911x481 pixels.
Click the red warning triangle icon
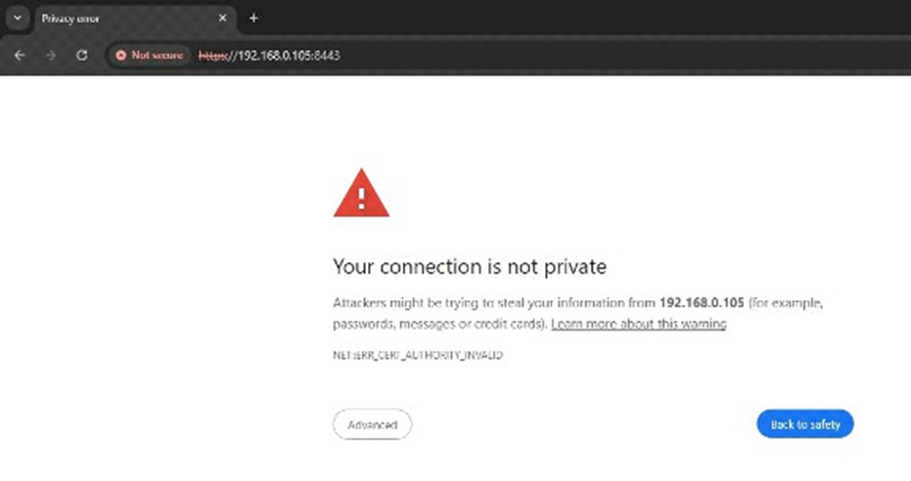tap(361, 194)
